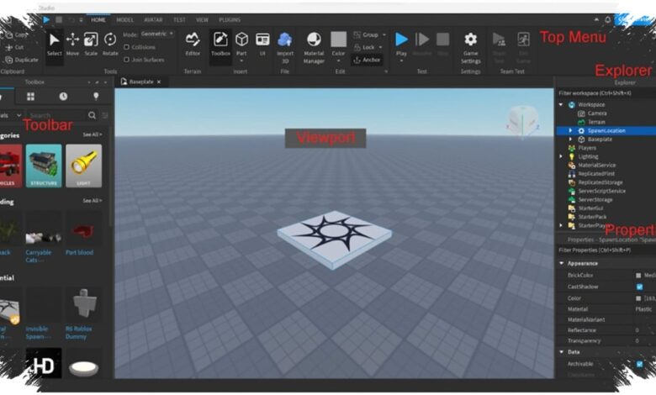This screenshot has height=395, width=656.
Task: Collapse the Data properties section
Action: 562,352
